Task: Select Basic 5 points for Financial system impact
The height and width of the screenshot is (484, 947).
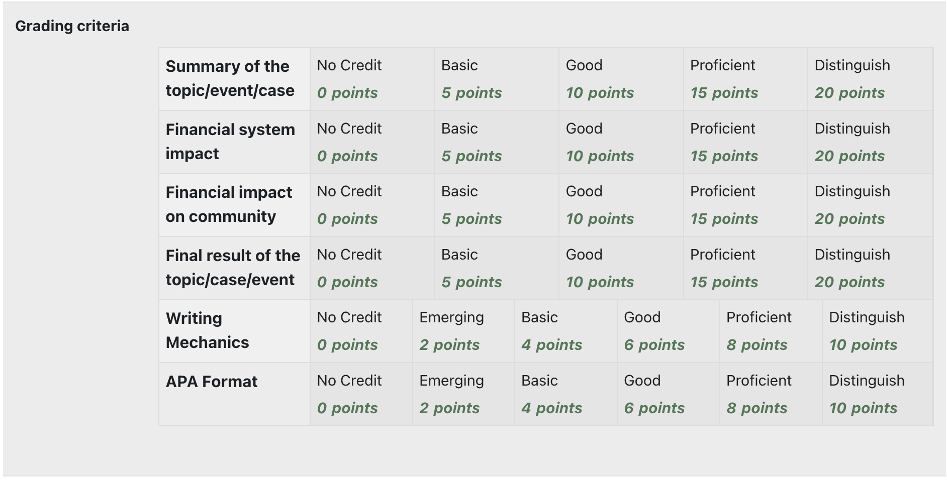Action: (497, 142)
